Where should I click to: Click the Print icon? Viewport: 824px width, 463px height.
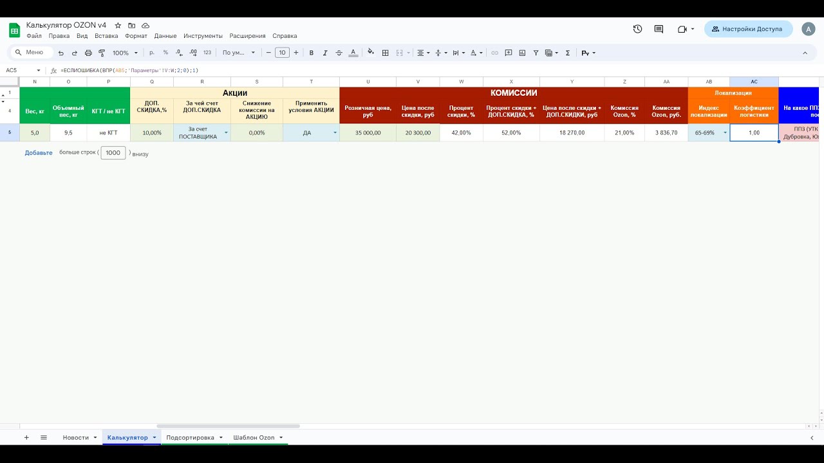pos(88,53)
